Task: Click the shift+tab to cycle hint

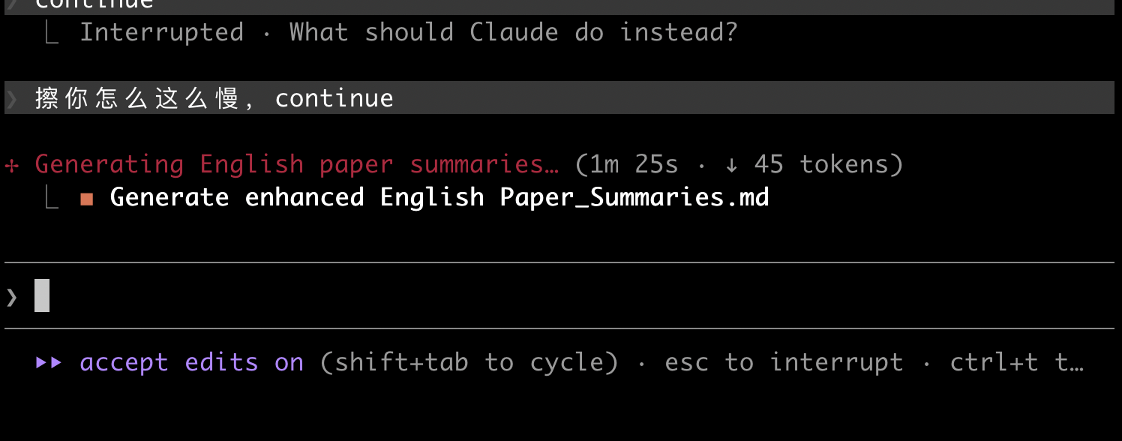Action: 469,363
